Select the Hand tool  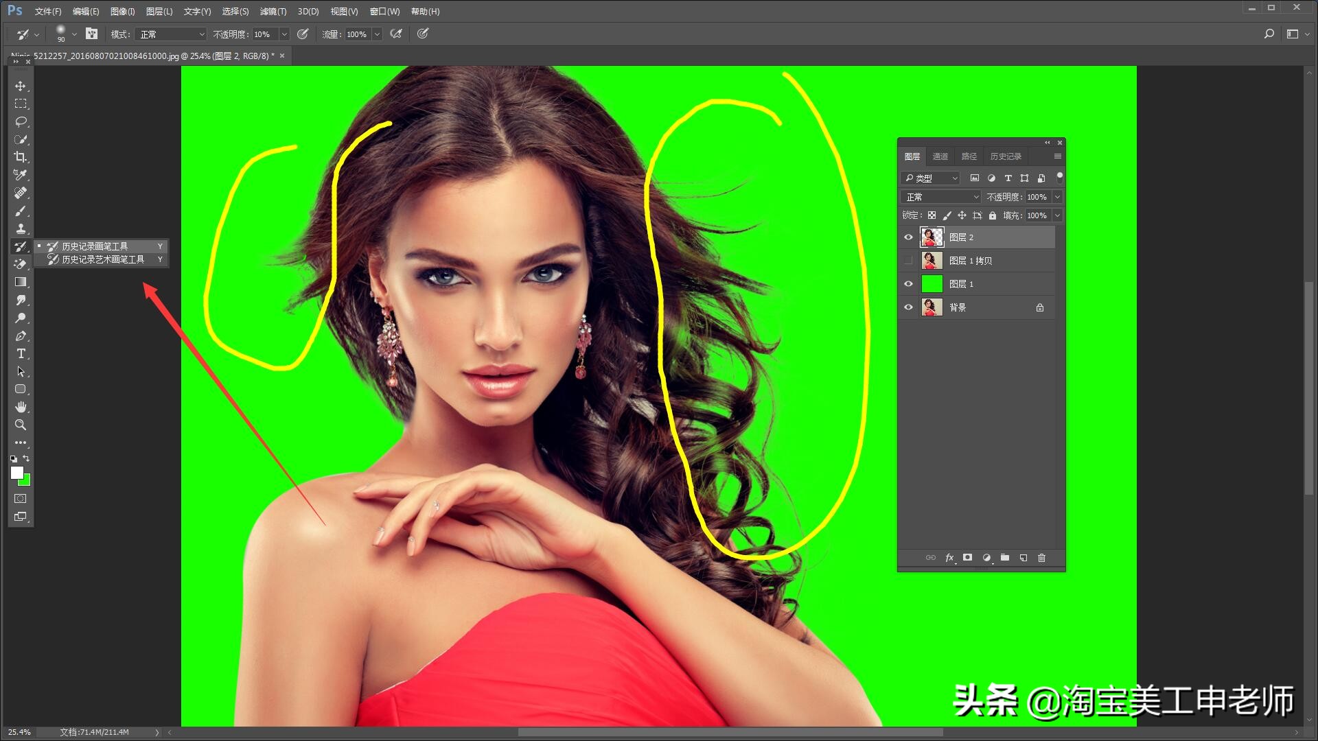[21, 407]
